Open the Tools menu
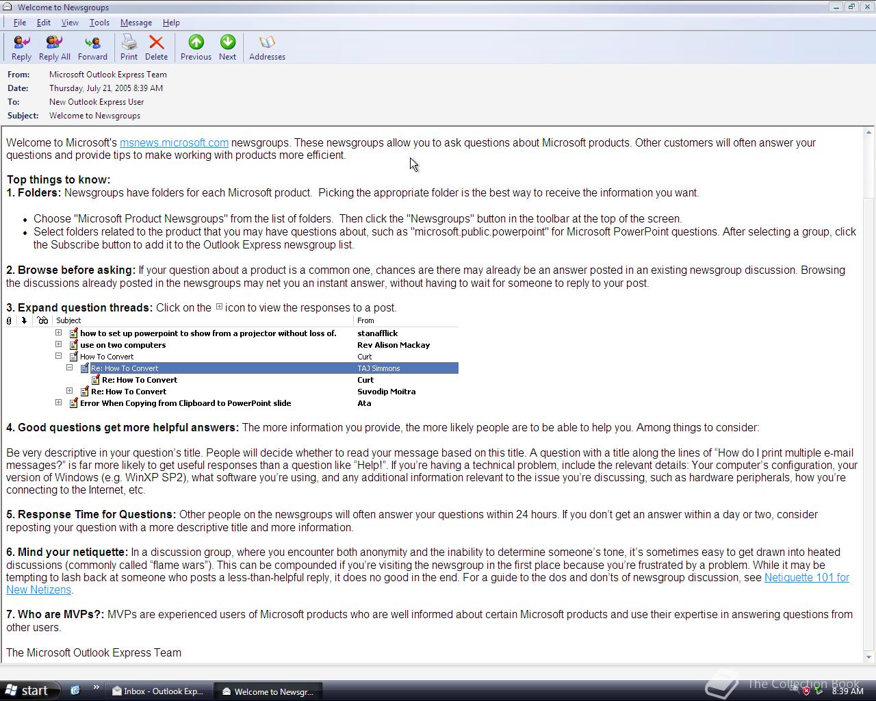This screenshot has width=876, height=701. (x=99, y=23)
